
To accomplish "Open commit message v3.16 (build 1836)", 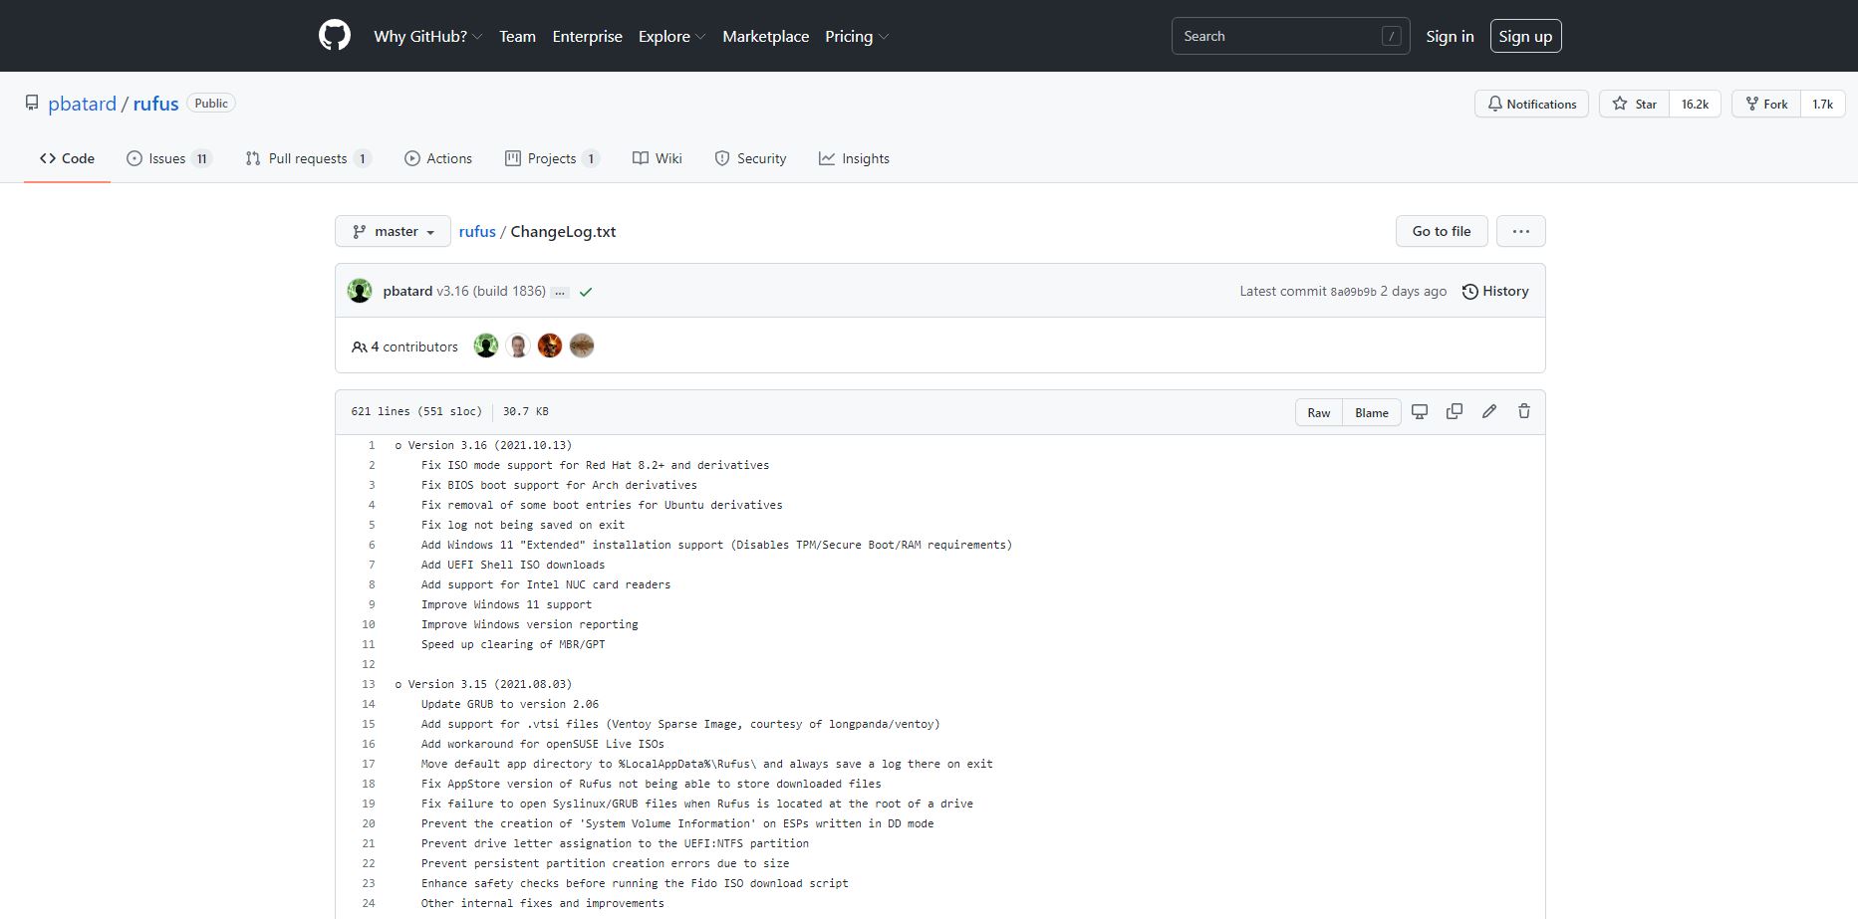I will (491, 291).
